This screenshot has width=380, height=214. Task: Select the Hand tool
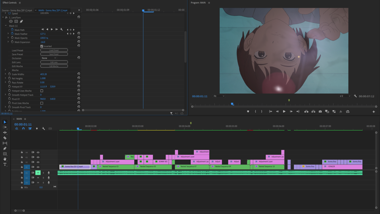click(x=5, y=159)
